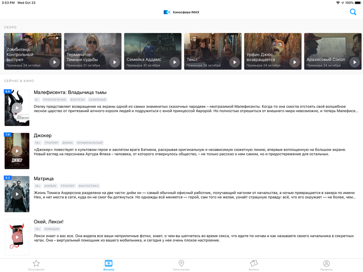The width and height of the screenshot is (363, 272).
Task: Tap the ФАНТАСТИКА genre tag
Action: (89, 186)
